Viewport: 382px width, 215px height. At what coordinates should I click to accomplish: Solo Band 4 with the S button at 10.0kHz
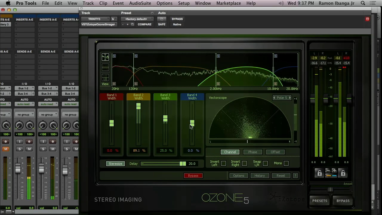click(x=275, y=56)
